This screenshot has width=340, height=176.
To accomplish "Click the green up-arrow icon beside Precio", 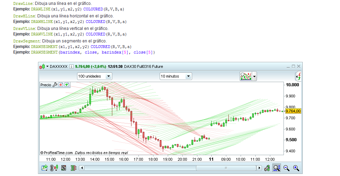I will (67, 85).
